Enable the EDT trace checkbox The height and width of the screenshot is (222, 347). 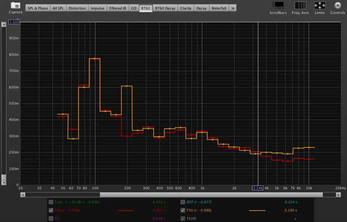coord(183,202)
